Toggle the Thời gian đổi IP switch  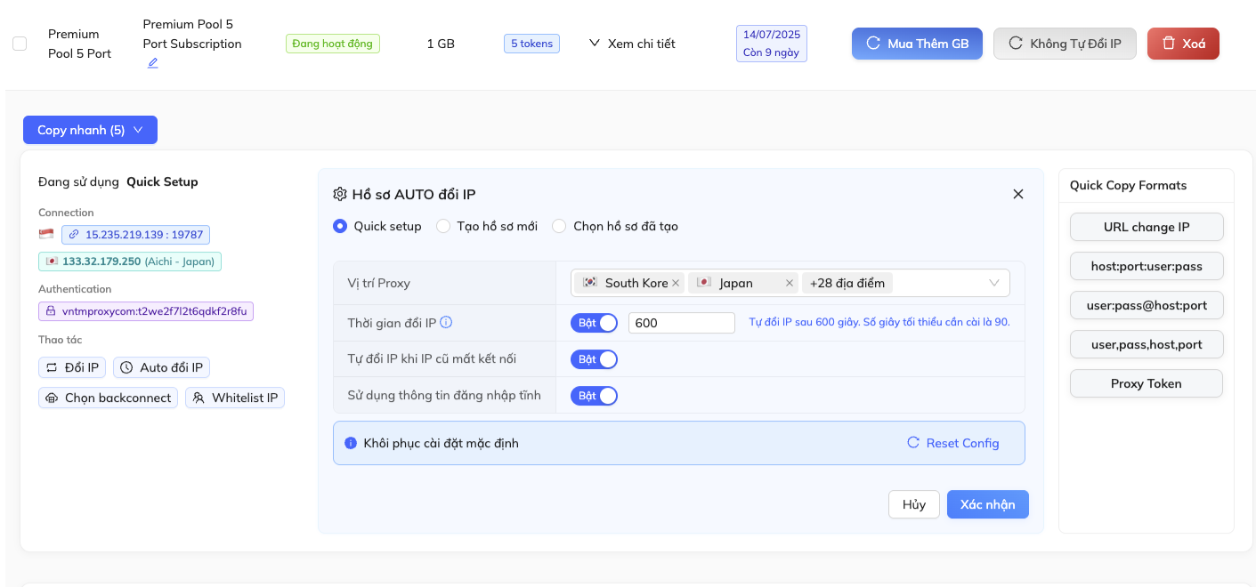pyautogui.click(x=594, y=323)
